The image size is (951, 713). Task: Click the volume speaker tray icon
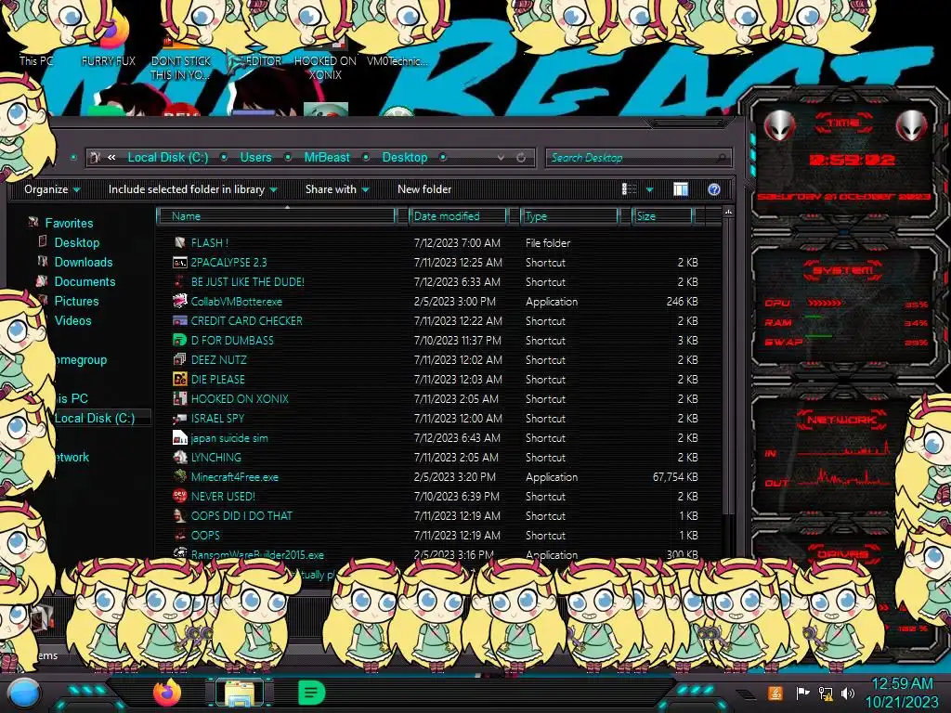point(847,693)
